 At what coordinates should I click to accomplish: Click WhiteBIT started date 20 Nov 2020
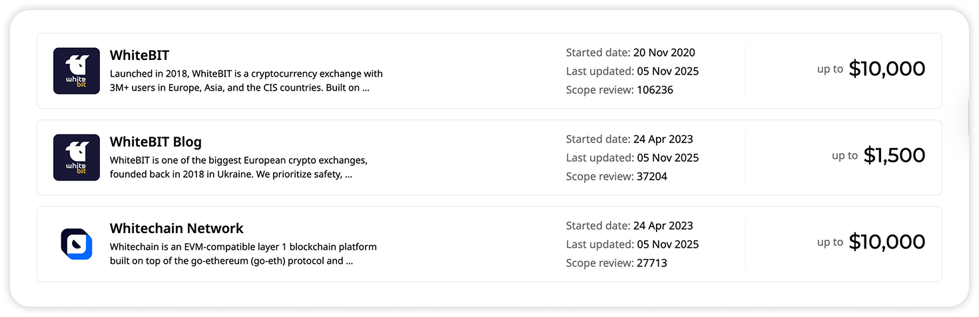[663, 53]
